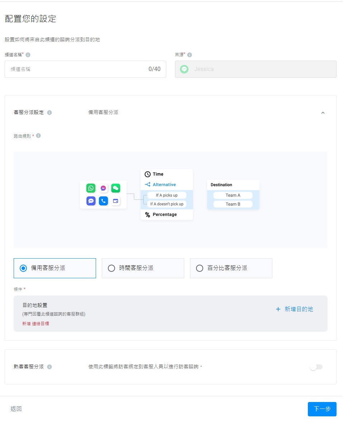Toggle the 熟客客服分派 switch
Screen dimensions: 348x421
[x=316, y=367]
